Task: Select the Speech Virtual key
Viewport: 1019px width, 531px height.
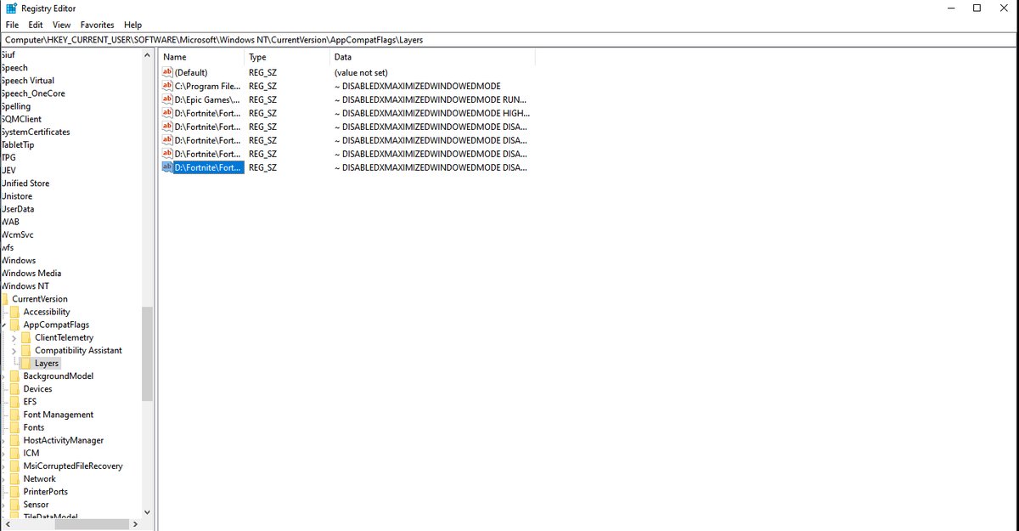Action: (28, 81)
